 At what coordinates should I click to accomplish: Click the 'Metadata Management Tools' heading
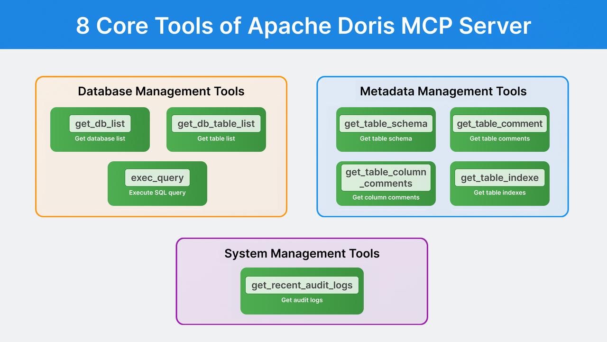point(443,91)
